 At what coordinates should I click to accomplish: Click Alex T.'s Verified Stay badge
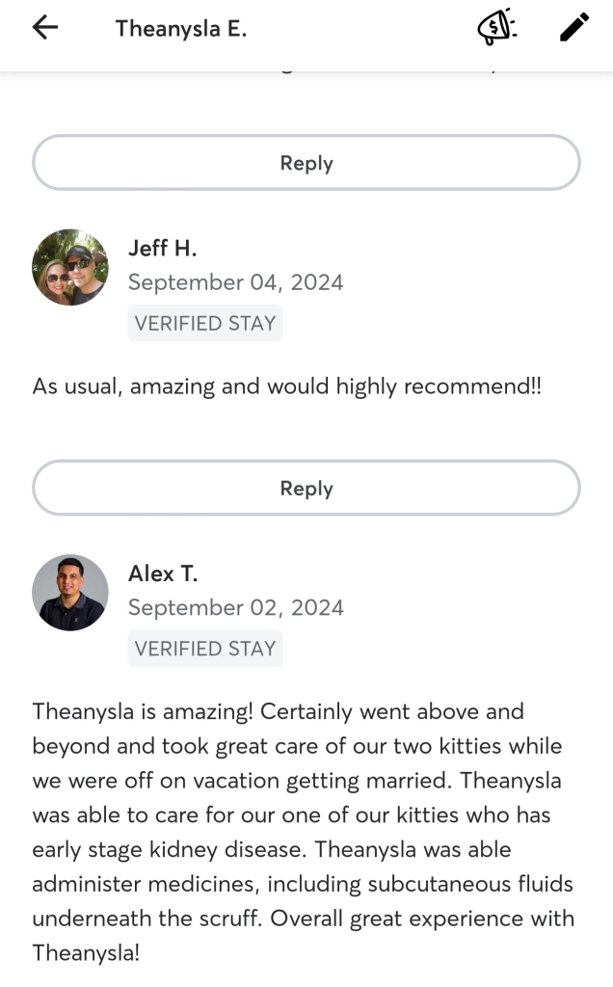tap(205, 649)
